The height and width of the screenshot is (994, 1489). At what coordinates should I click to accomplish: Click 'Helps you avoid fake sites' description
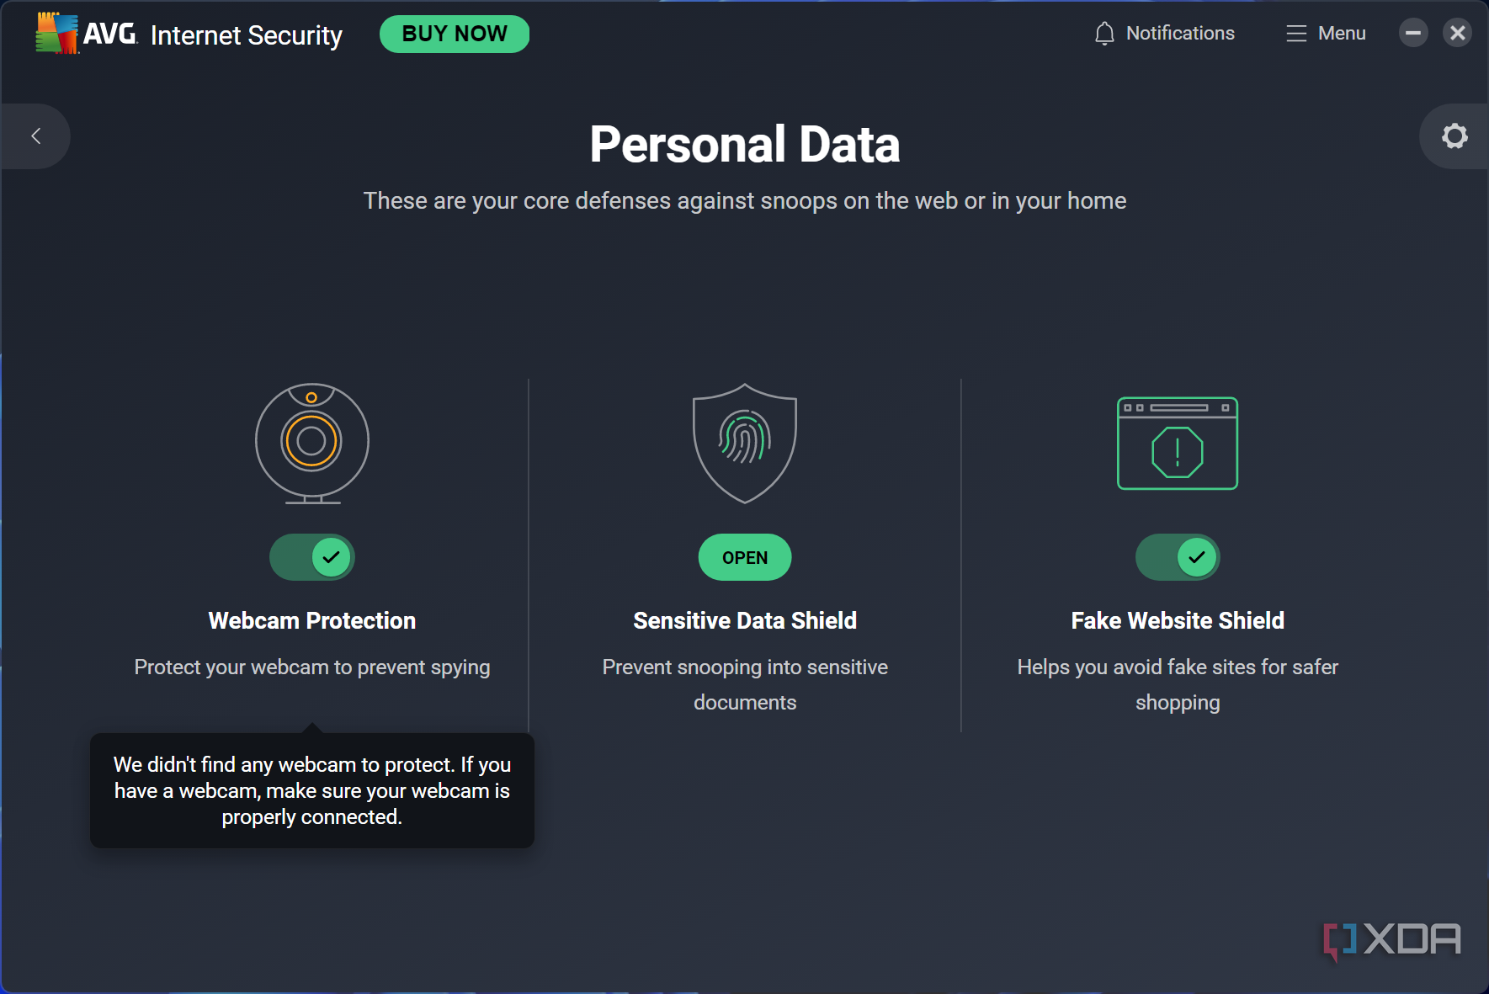click(1178, 685)
